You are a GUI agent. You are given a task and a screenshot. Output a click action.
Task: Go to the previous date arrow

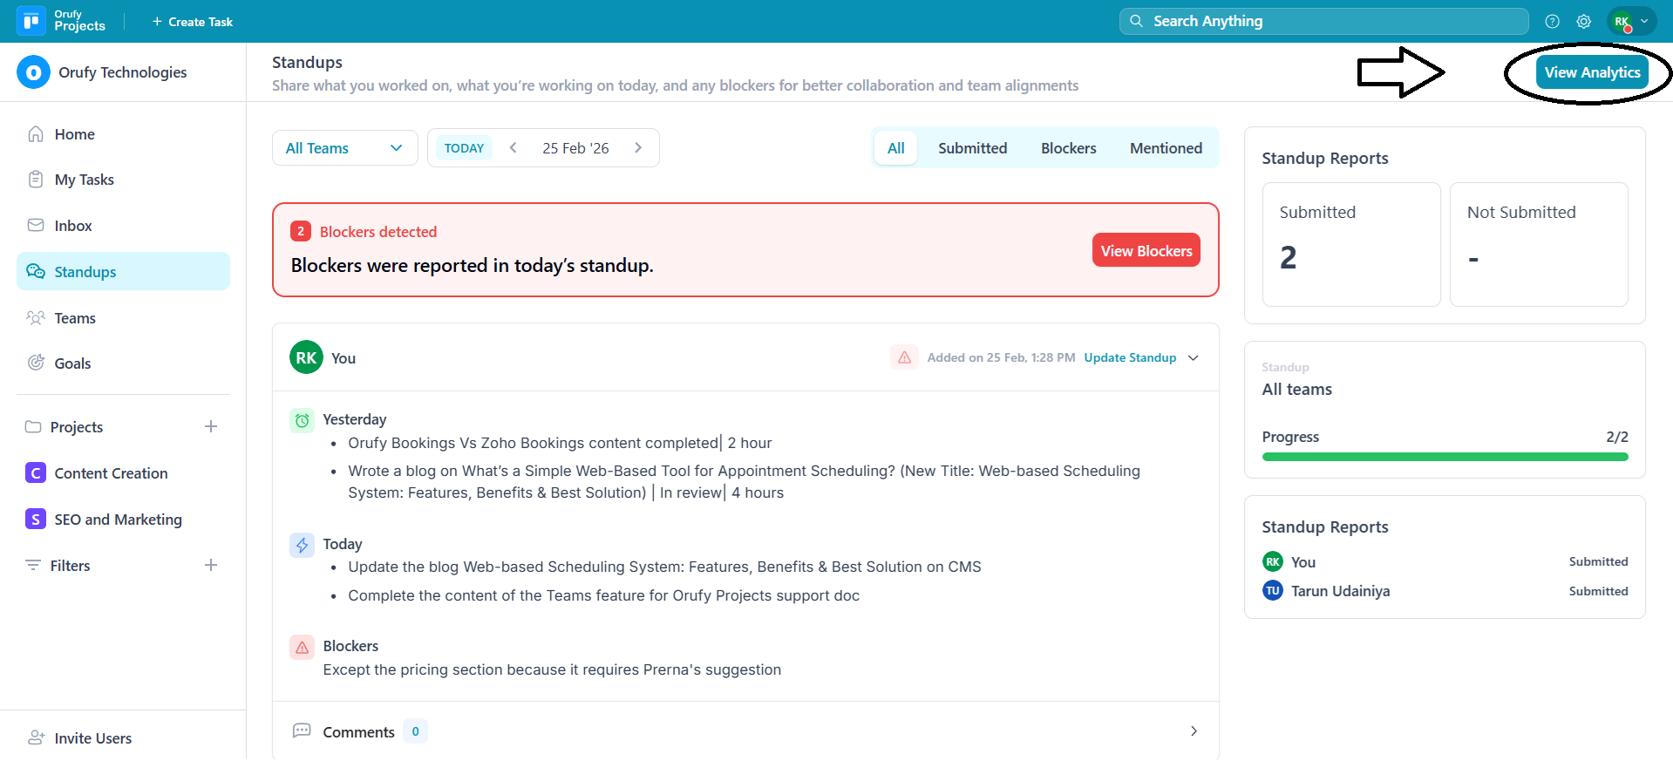click(x=513, y=148)
